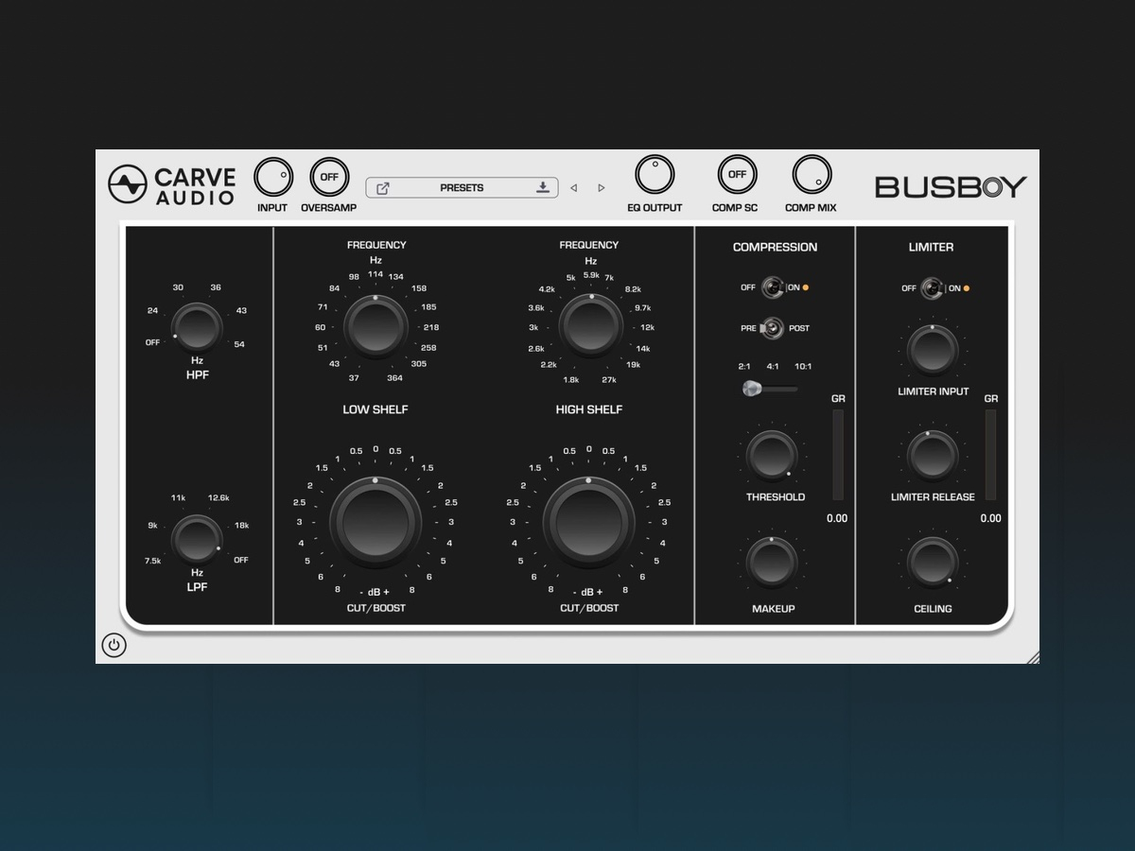
Task: Click the EQ OUTPUT knob
Action: tap(655, 175)
